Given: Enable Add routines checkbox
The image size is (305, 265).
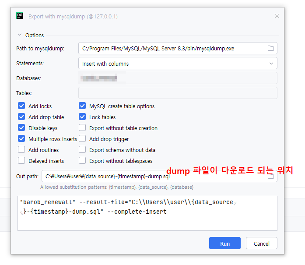Looking at the screenshot, I should [x=21, y=149].
